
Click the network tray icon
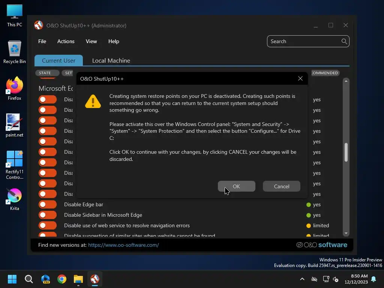tap(326, 279)
